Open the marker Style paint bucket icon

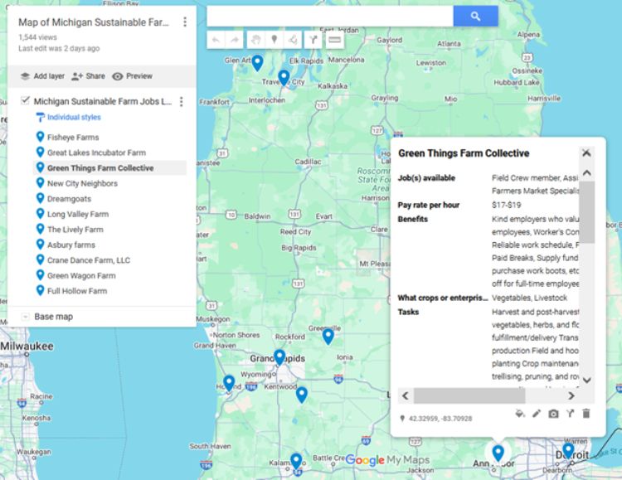coord(520,414)
